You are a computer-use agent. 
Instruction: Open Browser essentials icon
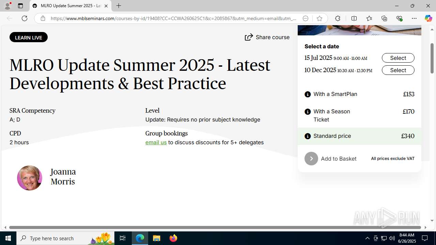[x=399, y=18]
